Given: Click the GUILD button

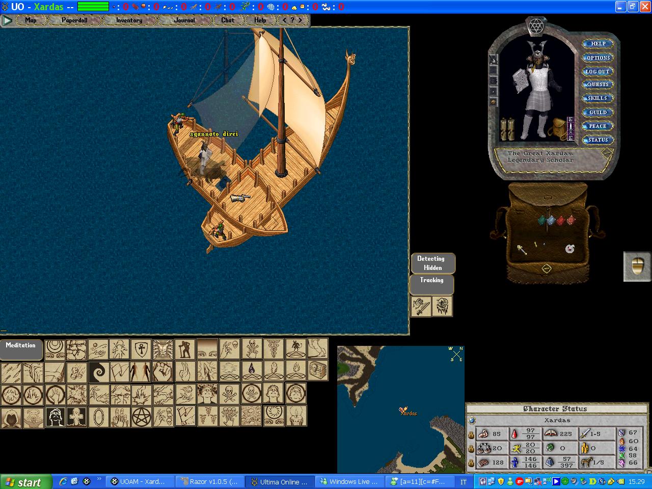Looking at the screenshot, I should pos(597,112).
